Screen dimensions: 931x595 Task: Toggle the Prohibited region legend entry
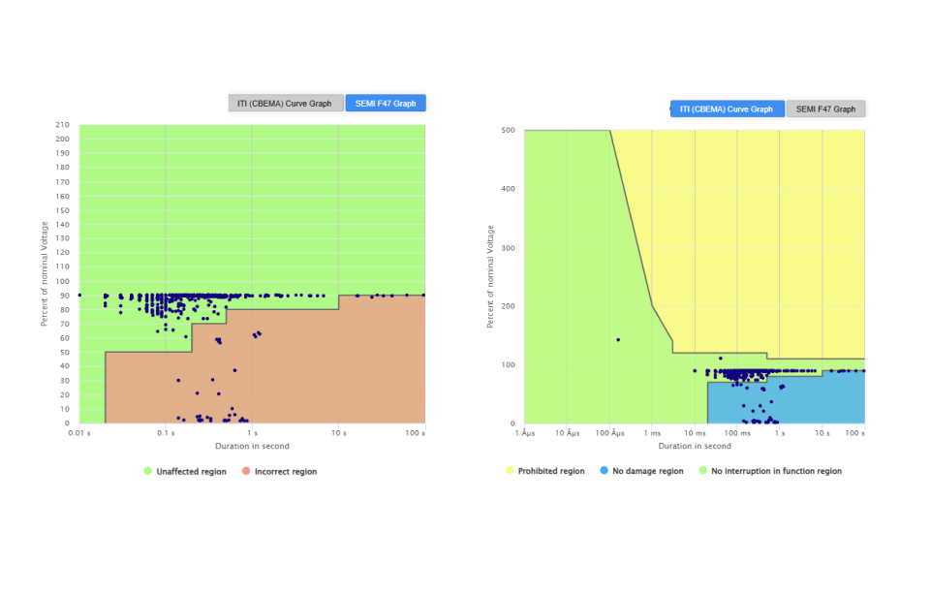545,471
